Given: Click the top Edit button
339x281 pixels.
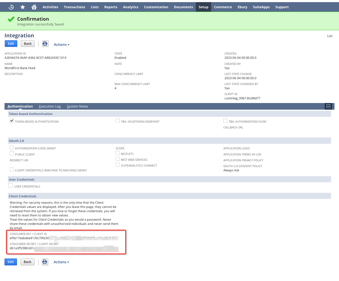Looking at the screenshot, I should pyautogui.click(x=11, y=44).
